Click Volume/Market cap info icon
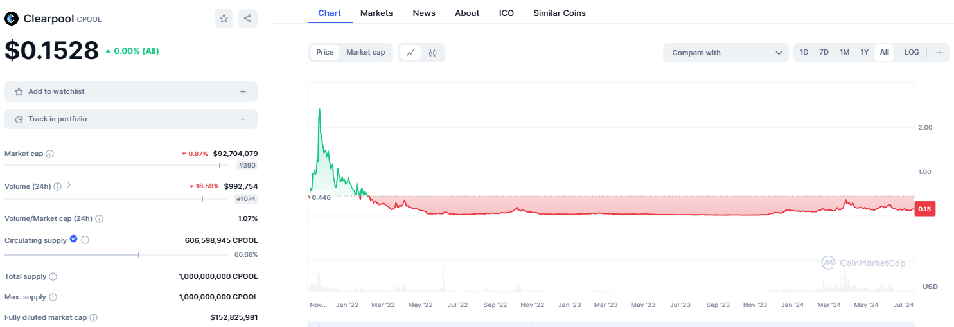This screenshot has width=954, height=327. coord(99,218)
